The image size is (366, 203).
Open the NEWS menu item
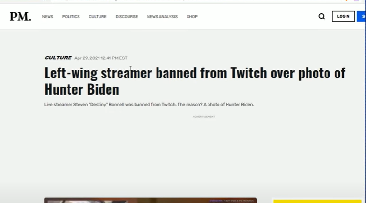click(x=48, y=17)
